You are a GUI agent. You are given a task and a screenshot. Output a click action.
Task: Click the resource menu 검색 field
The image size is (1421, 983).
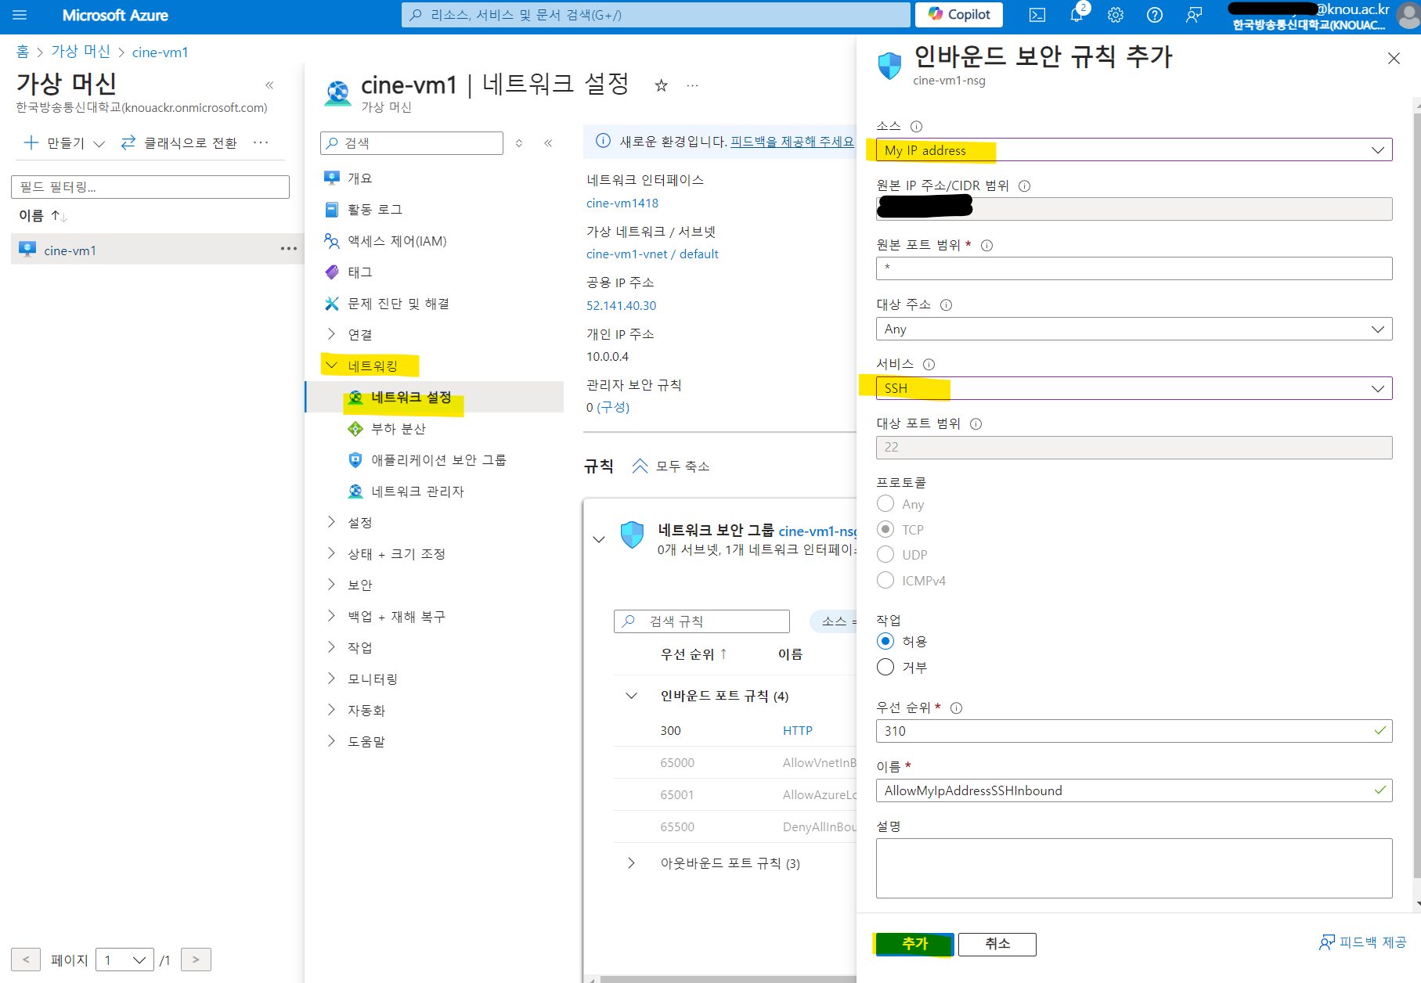coord(412,143)
